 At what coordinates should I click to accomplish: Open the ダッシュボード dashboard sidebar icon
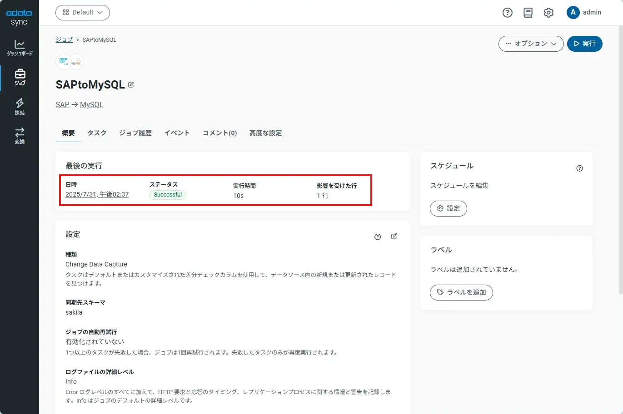click(20, 48)
